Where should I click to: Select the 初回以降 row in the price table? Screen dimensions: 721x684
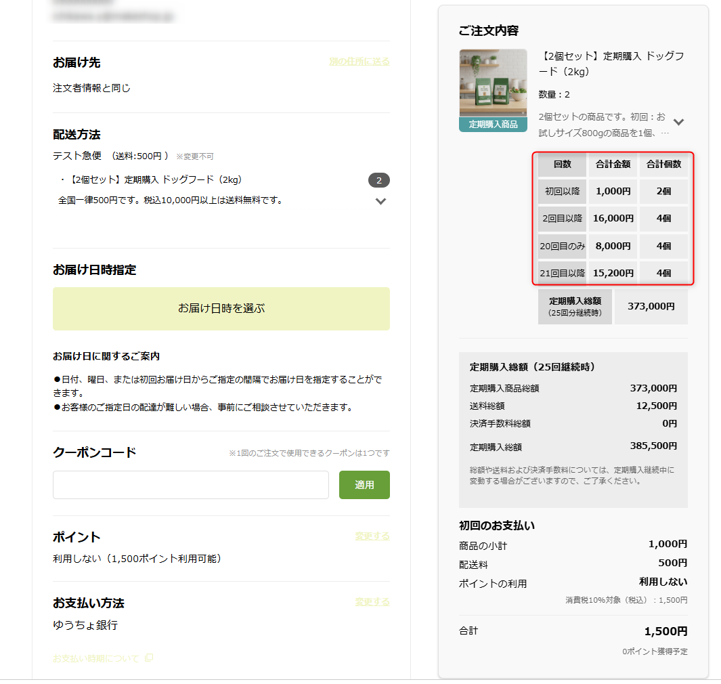(x=563, y=192)
